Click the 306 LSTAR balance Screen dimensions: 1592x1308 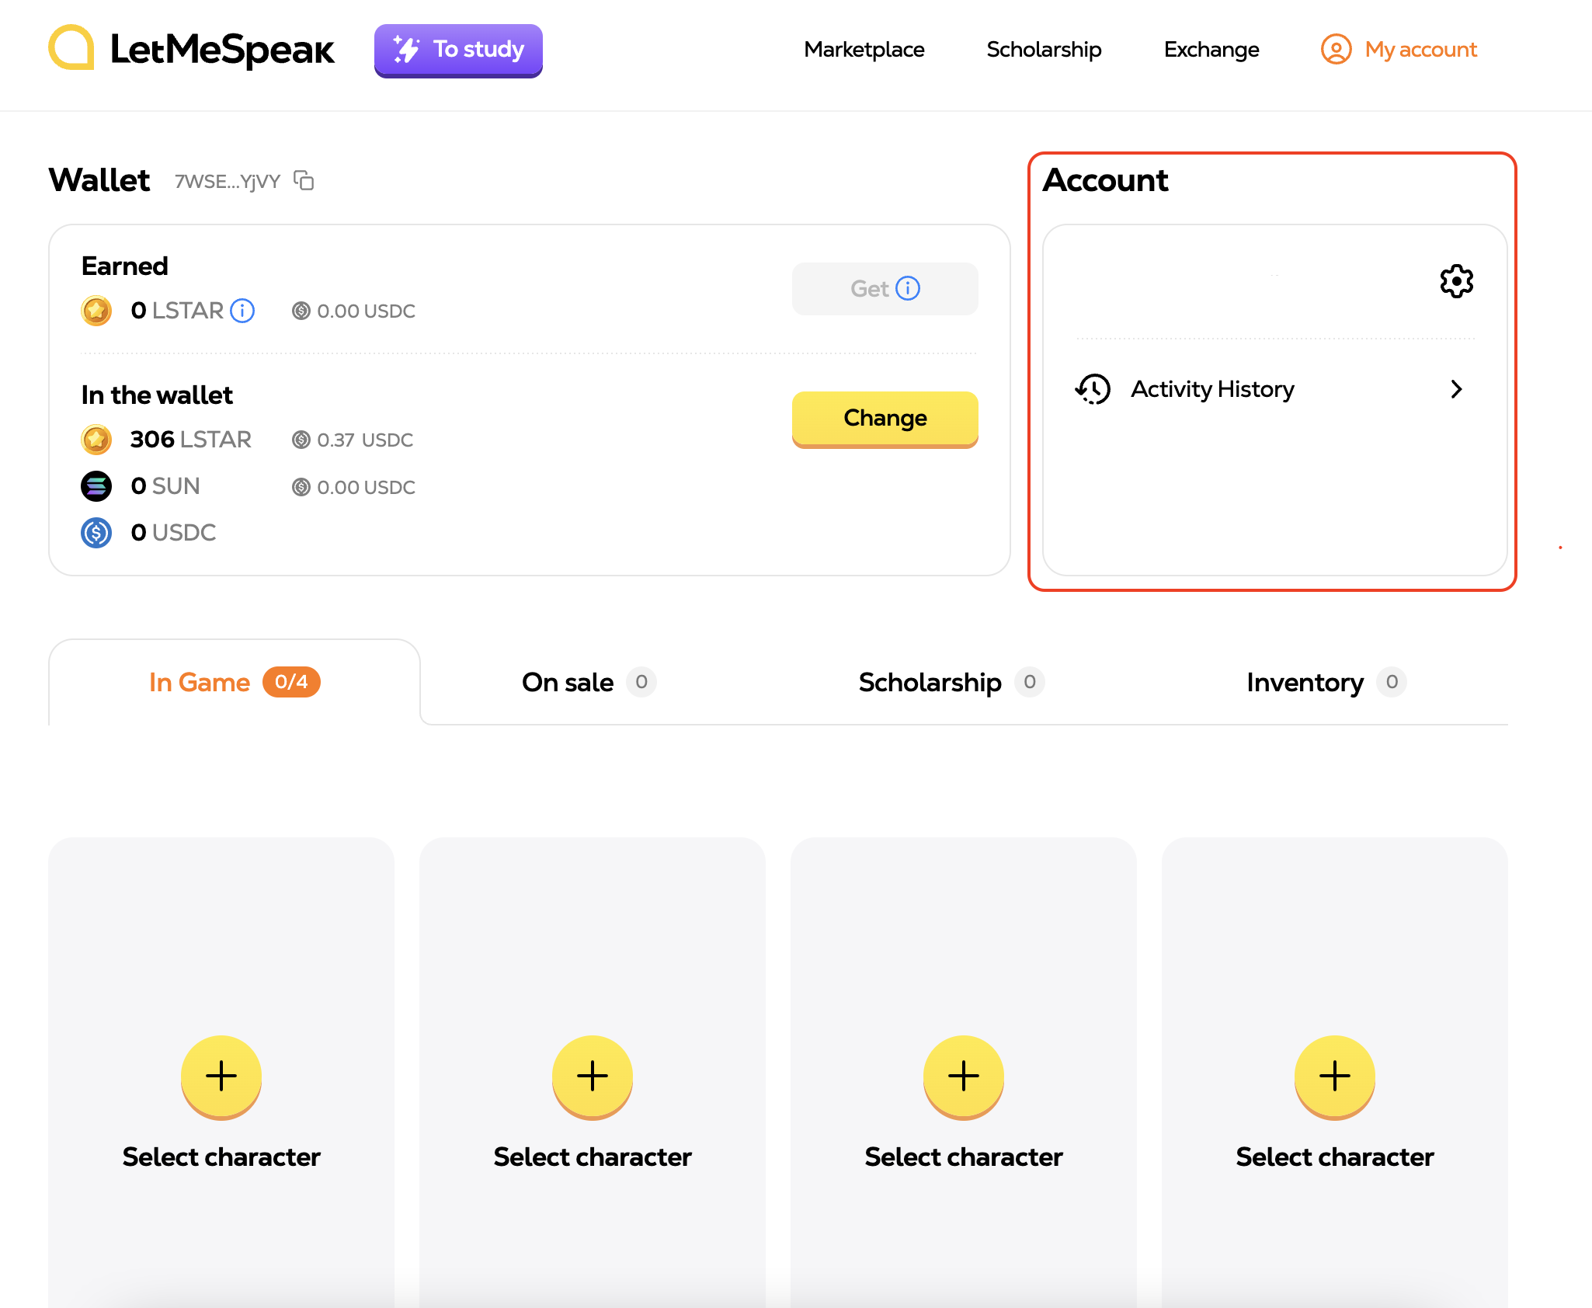tap(191, 440)
